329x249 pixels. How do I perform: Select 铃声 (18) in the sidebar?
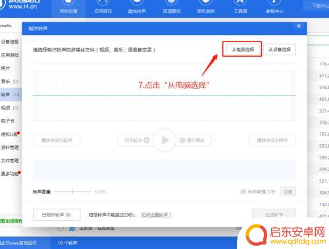(11, 95)
